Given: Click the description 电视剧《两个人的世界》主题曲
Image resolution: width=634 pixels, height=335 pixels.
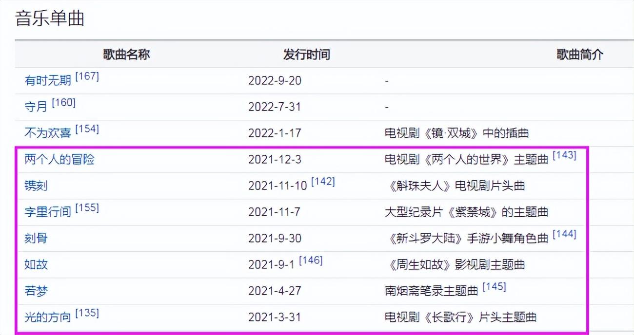Looking at the screenshot, I should 467,160.
